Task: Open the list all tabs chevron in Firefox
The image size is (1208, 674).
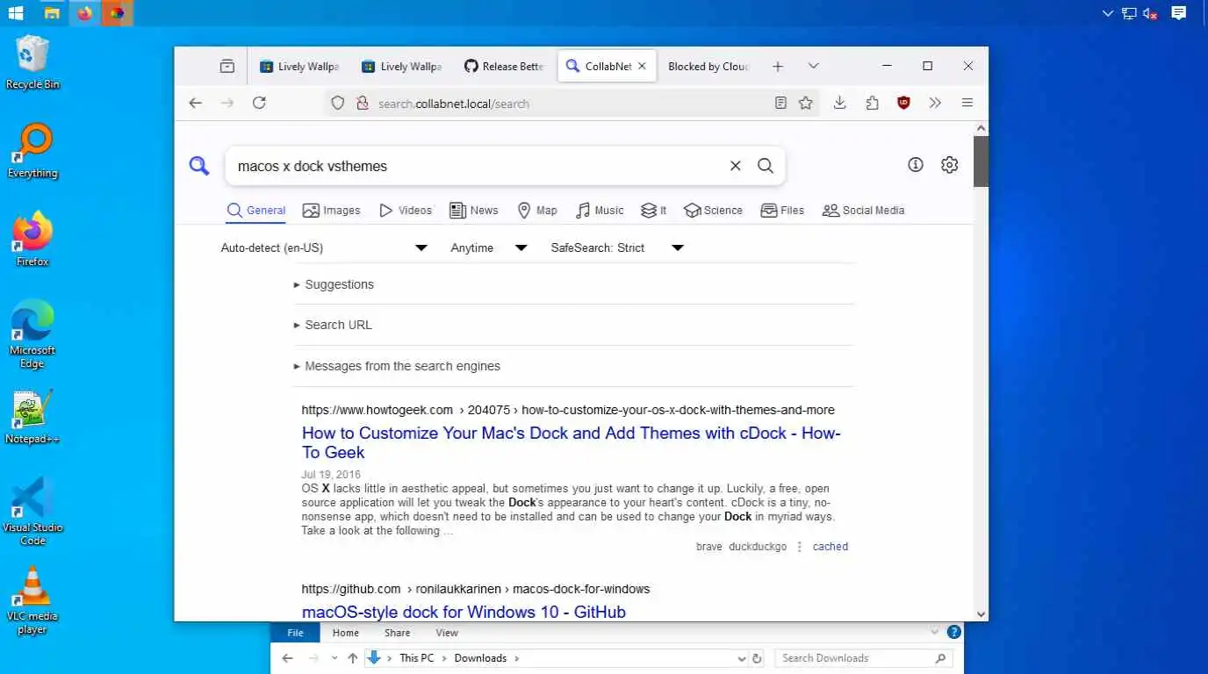Action: pyautogui.click(x=814, y=66)
